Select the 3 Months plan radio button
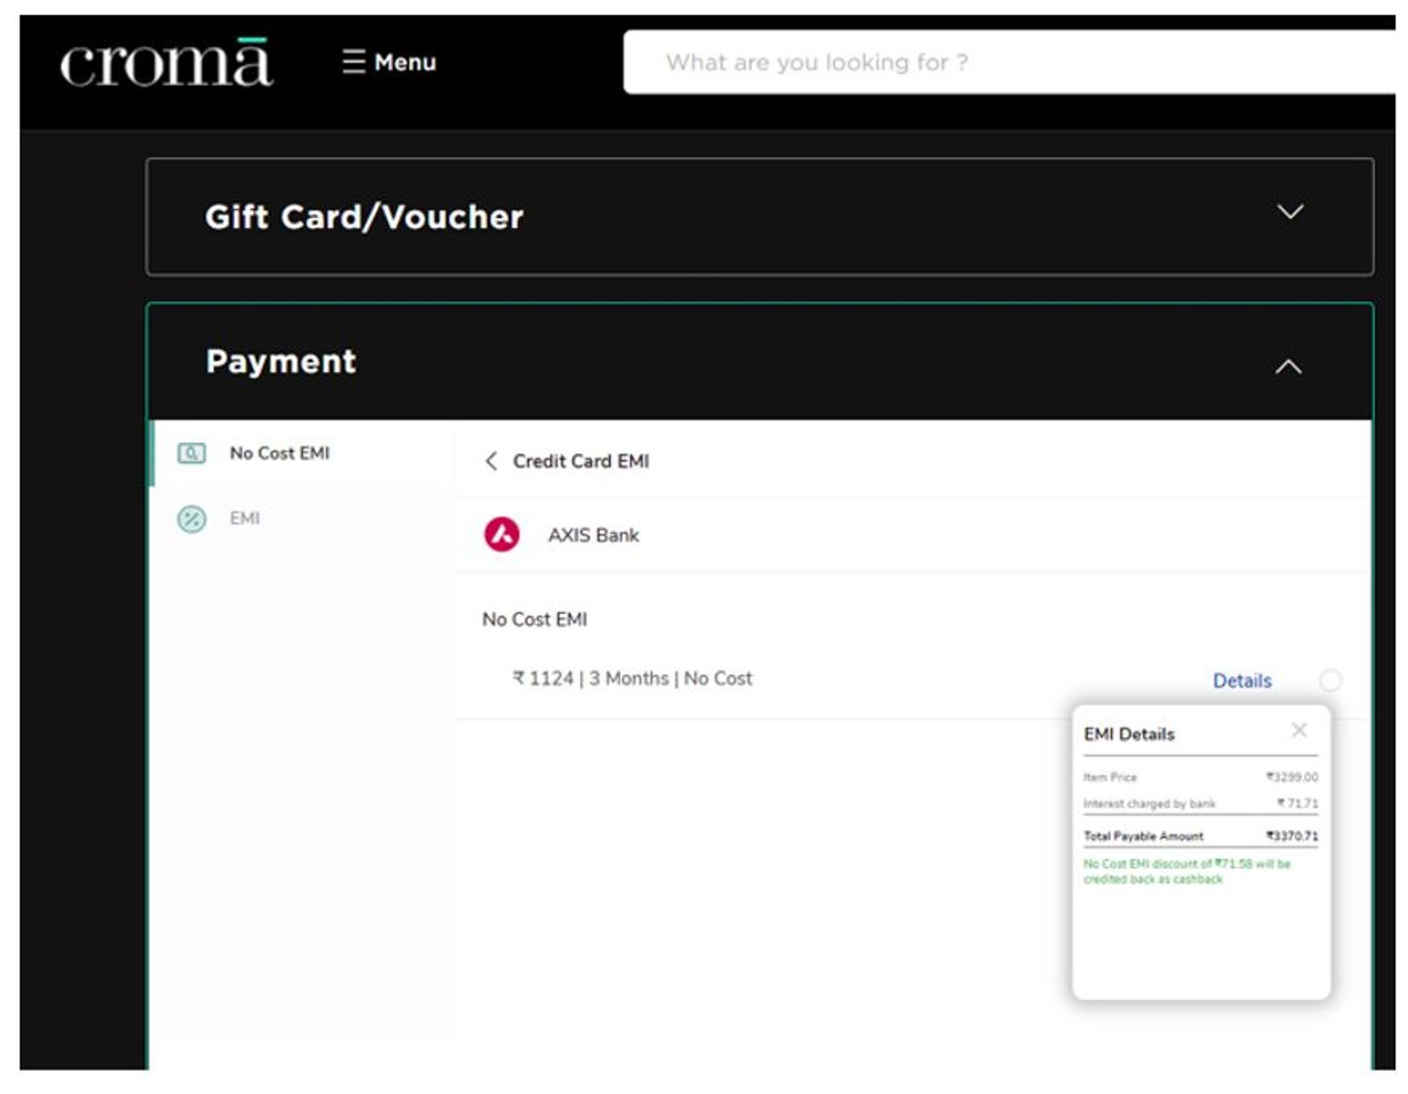Image resolution: width=1408 pixels, height=1094 pixels. coord(1330,679)
